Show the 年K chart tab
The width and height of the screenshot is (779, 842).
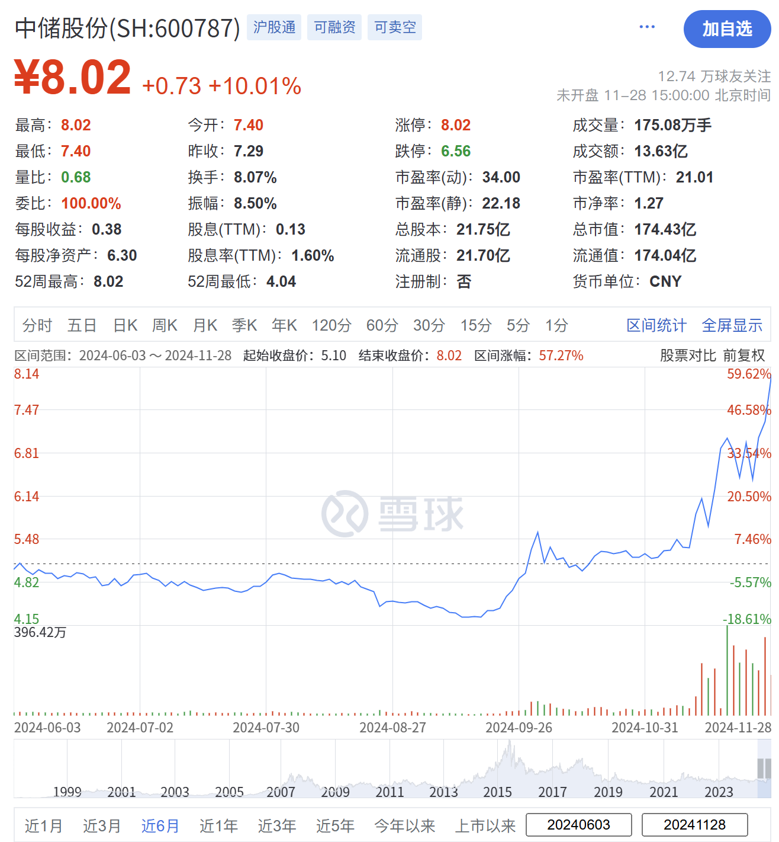click(284, 325)
